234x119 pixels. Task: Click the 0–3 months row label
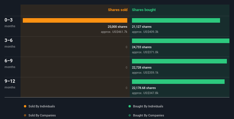[10, 23]
